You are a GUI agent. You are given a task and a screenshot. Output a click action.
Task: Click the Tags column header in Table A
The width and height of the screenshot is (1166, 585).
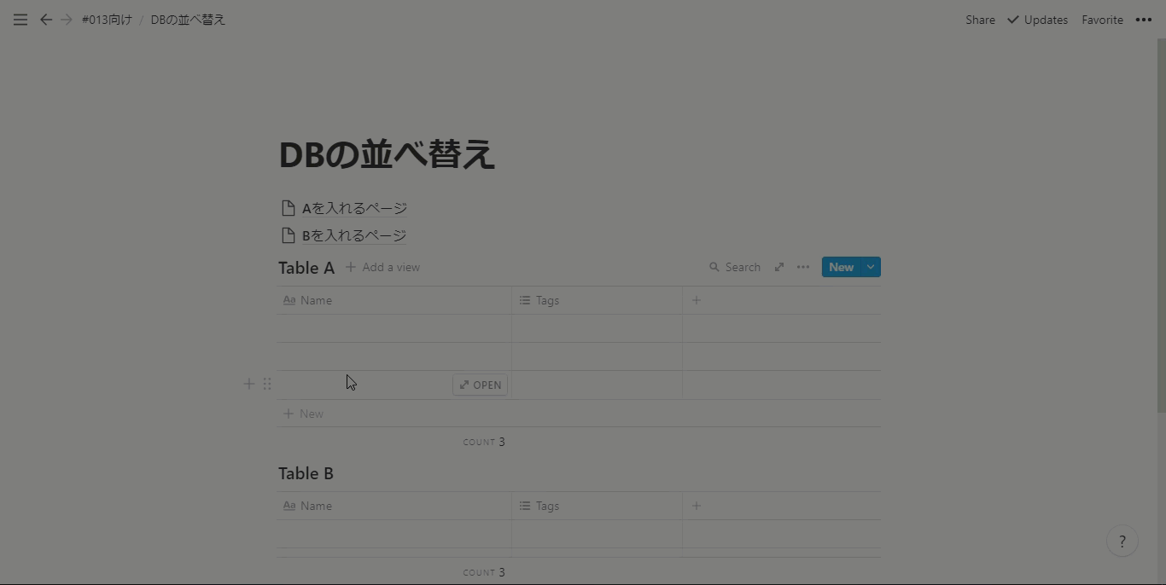point(597,300)
